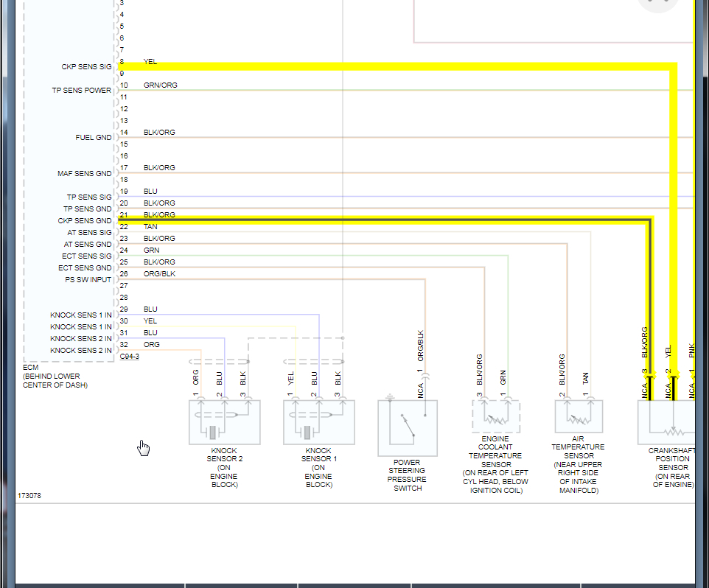Click the AIR TEMPERATURE SENSOR caption

579,465
